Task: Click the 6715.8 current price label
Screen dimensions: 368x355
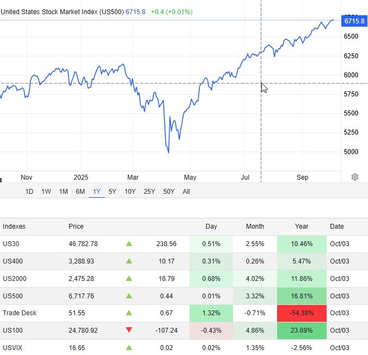Action: coord(354,21)
